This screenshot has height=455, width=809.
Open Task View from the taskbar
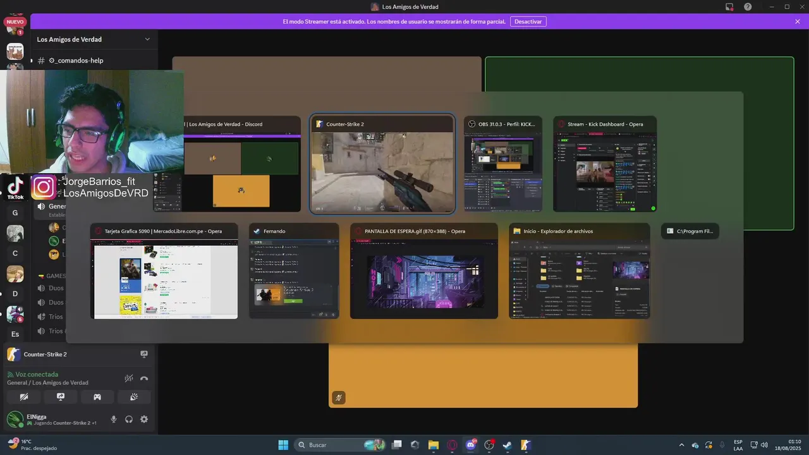(397, 445)
